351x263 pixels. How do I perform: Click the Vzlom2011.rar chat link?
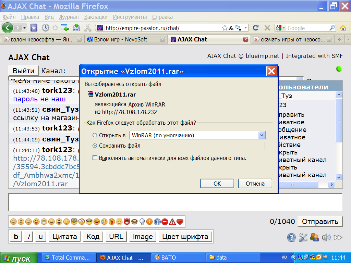46,171
